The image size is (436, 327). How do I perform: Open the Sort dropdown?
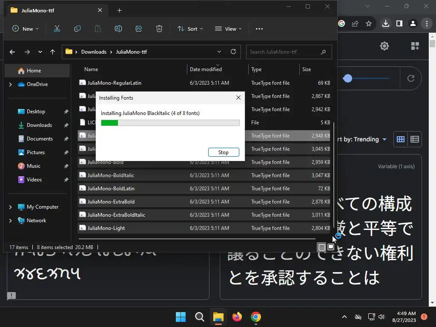tap(190, 29)
